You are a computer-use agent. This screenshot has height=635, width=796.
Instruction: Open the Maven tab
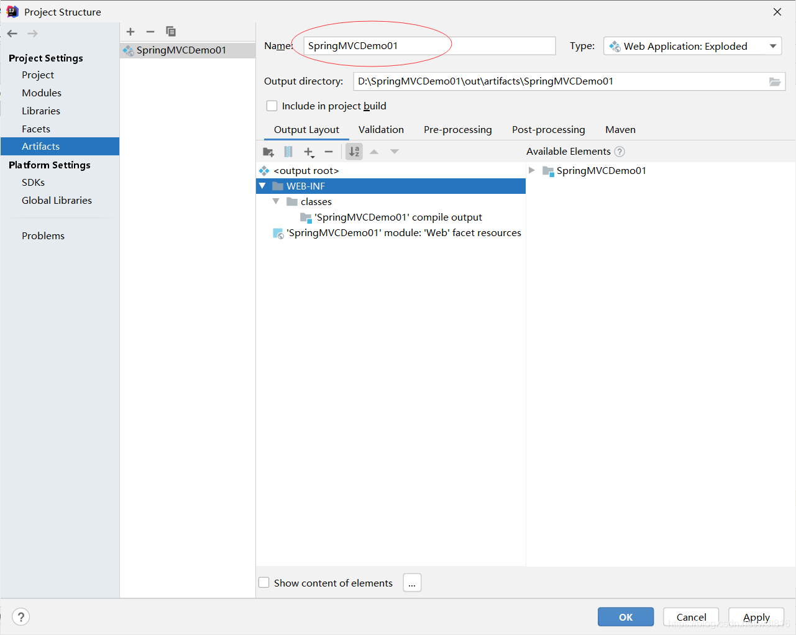(620, 129)
